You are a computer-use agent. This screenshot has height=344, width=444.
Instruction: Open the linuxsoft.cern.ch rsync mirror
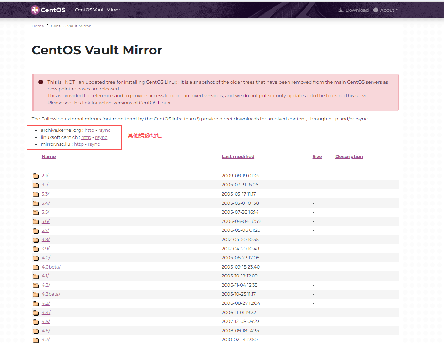coord(101,137)
